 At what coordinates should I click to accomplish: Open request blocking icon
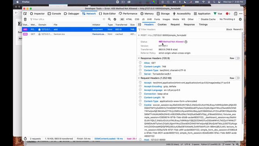pyautogui.click(x=115, y=19)
